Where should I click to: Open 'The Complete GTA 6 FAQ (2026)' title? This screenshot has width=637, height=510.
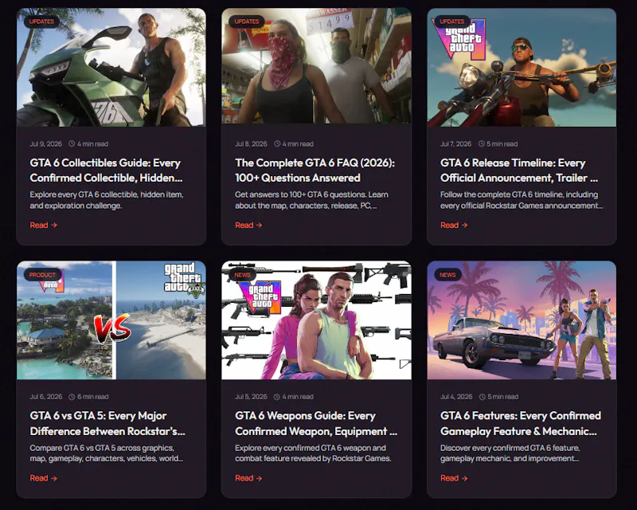tap(315, 171)
